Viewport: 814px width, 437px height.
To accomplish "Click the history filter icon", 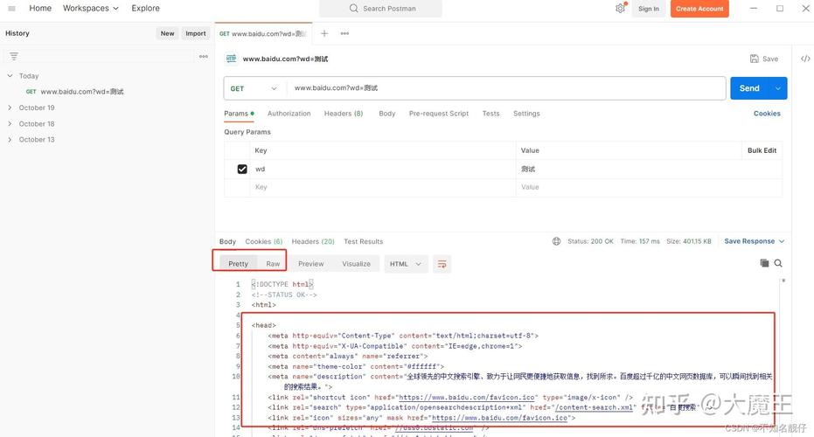I will click(13, 56).
